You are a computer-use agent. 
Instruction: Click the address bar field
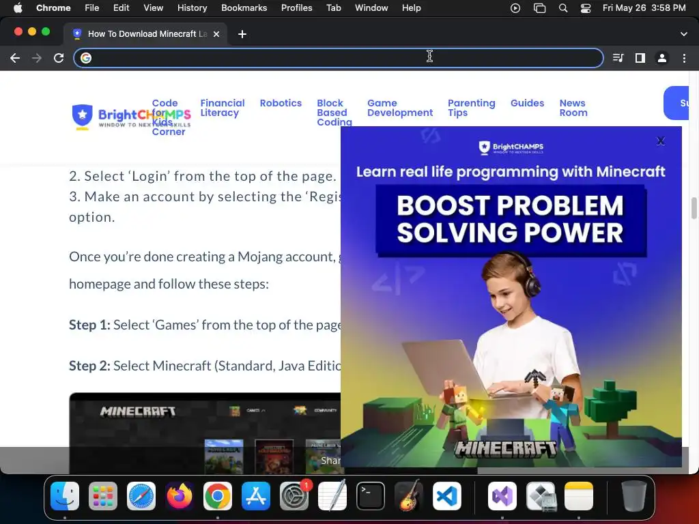339,58
